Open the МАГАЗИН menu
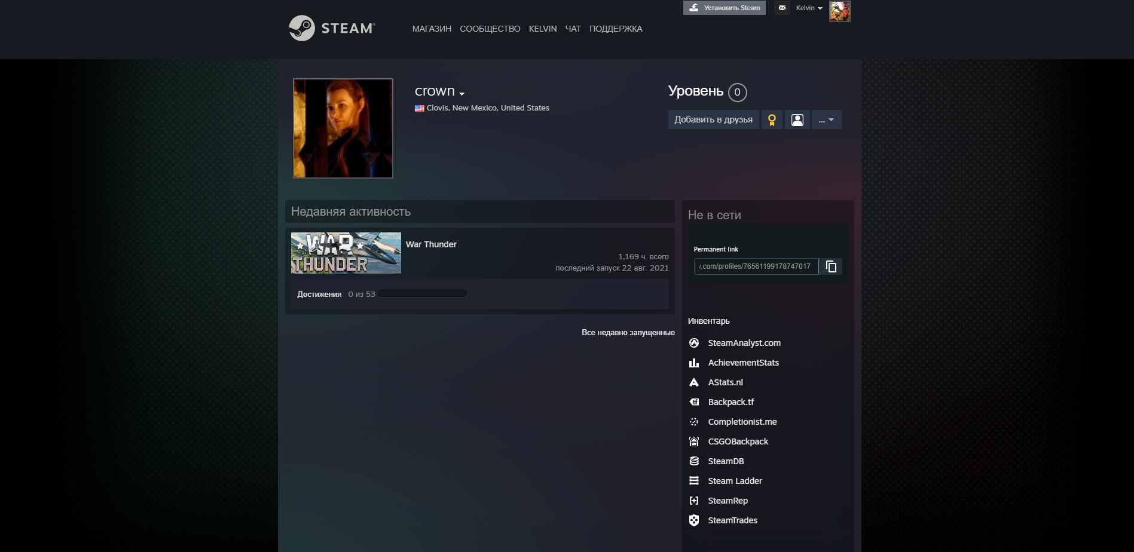 click(432, 29)
